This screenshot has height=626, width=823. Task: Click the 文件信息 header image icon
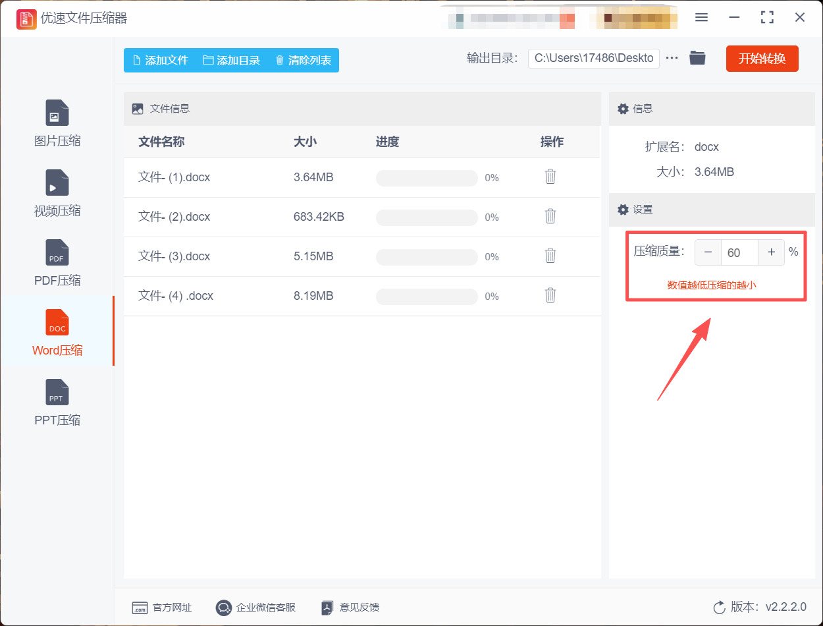(x=138, y=109)
